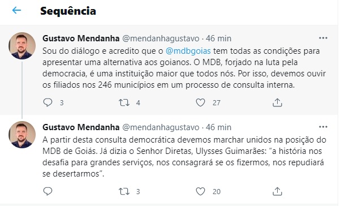Click @mendanhagustavo handle in second tweet
This screenshot has width=345, height=206.
[161, 127]
